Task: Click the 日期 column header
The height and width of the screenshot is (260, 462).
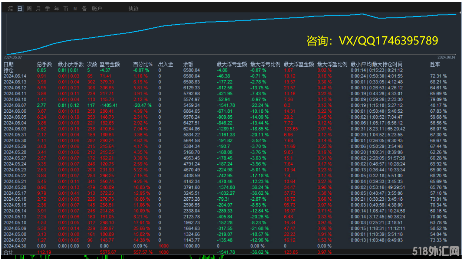Action: point(9,64)
